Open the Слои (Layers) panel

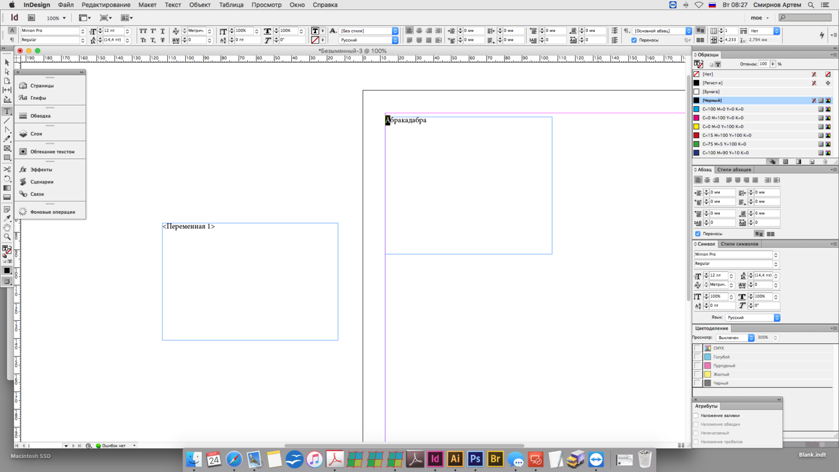36,134
